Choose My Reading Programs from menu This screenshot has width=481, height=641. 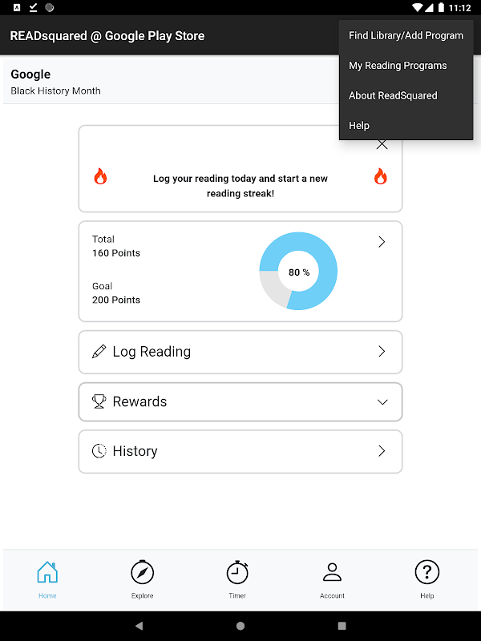click(398, 66)
